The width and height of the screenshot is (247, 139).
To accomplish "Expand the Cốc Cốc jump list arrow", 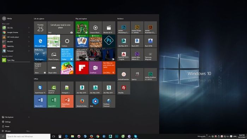I will [29, 28].
